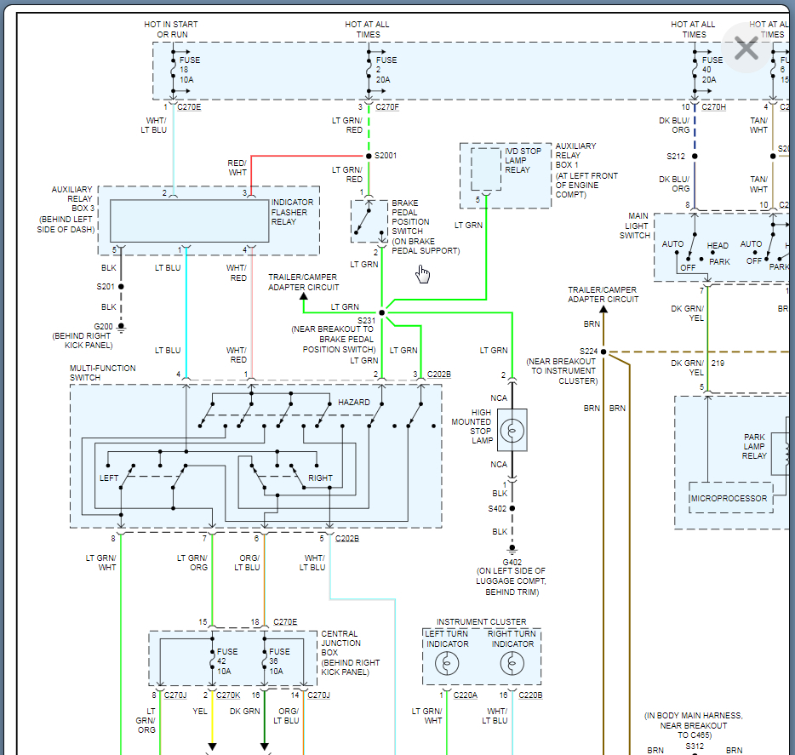The image size is (795, 755).
Task: Select the left turn indicator lamp
Action: pyautogui.click(x=447, y=666)
